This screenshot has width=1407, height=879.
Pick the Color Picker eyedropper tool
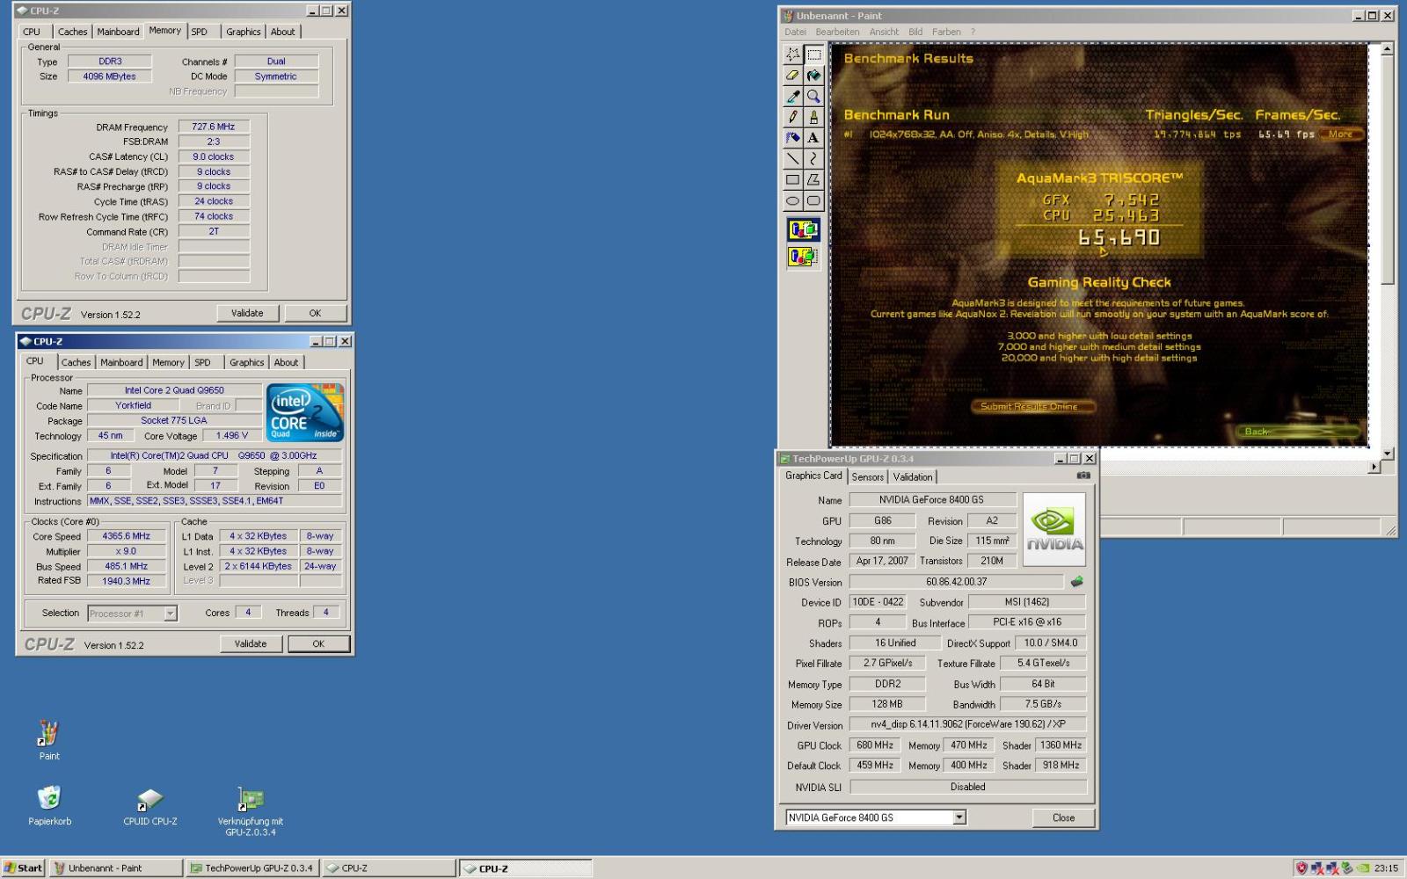coord(793,96)
